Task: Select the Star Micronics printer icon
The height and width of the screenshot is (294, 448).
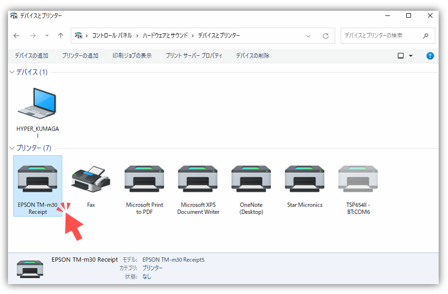Action: point(305,179)
